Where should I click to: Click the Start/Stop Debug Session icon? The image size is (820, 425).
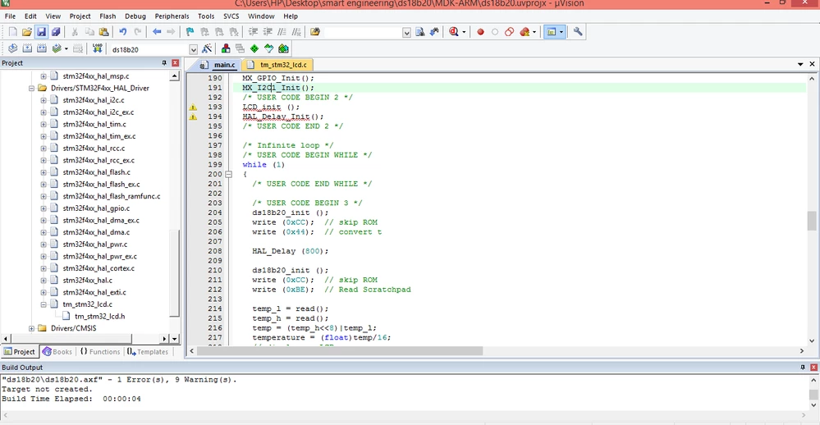point(454,32)
